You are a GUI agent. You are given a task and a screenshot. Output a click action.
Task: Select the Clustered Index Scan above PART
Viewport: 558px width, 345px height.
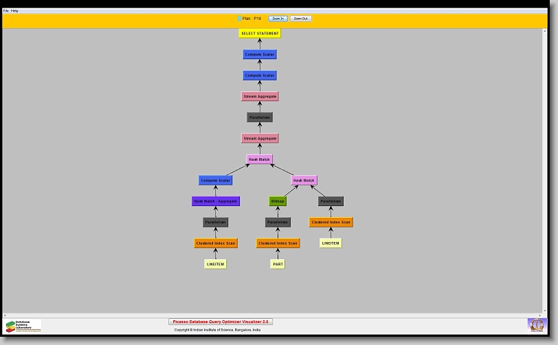[x=278, y=243]
